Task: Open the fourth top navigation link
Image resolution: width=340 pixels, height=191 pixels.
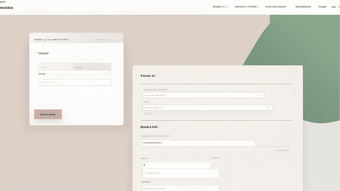Action: click(303, 7)
